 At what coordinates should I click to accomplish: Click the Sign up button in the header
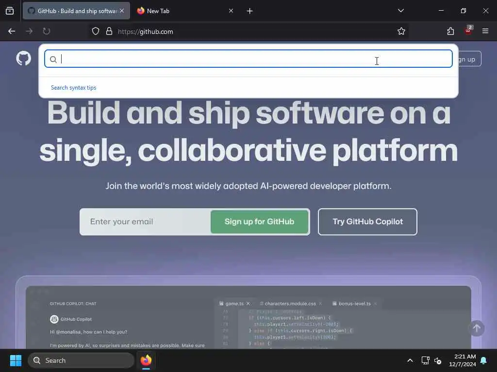[x=470, y=59]
